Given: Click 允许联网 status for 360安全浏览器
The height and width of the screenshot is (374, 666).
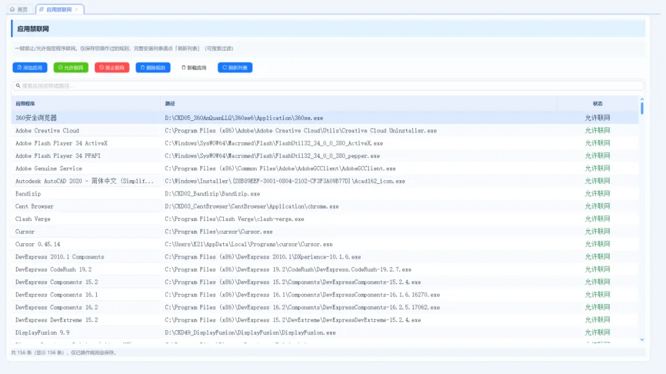Looking at the screenshot, I should coord(597,118).
